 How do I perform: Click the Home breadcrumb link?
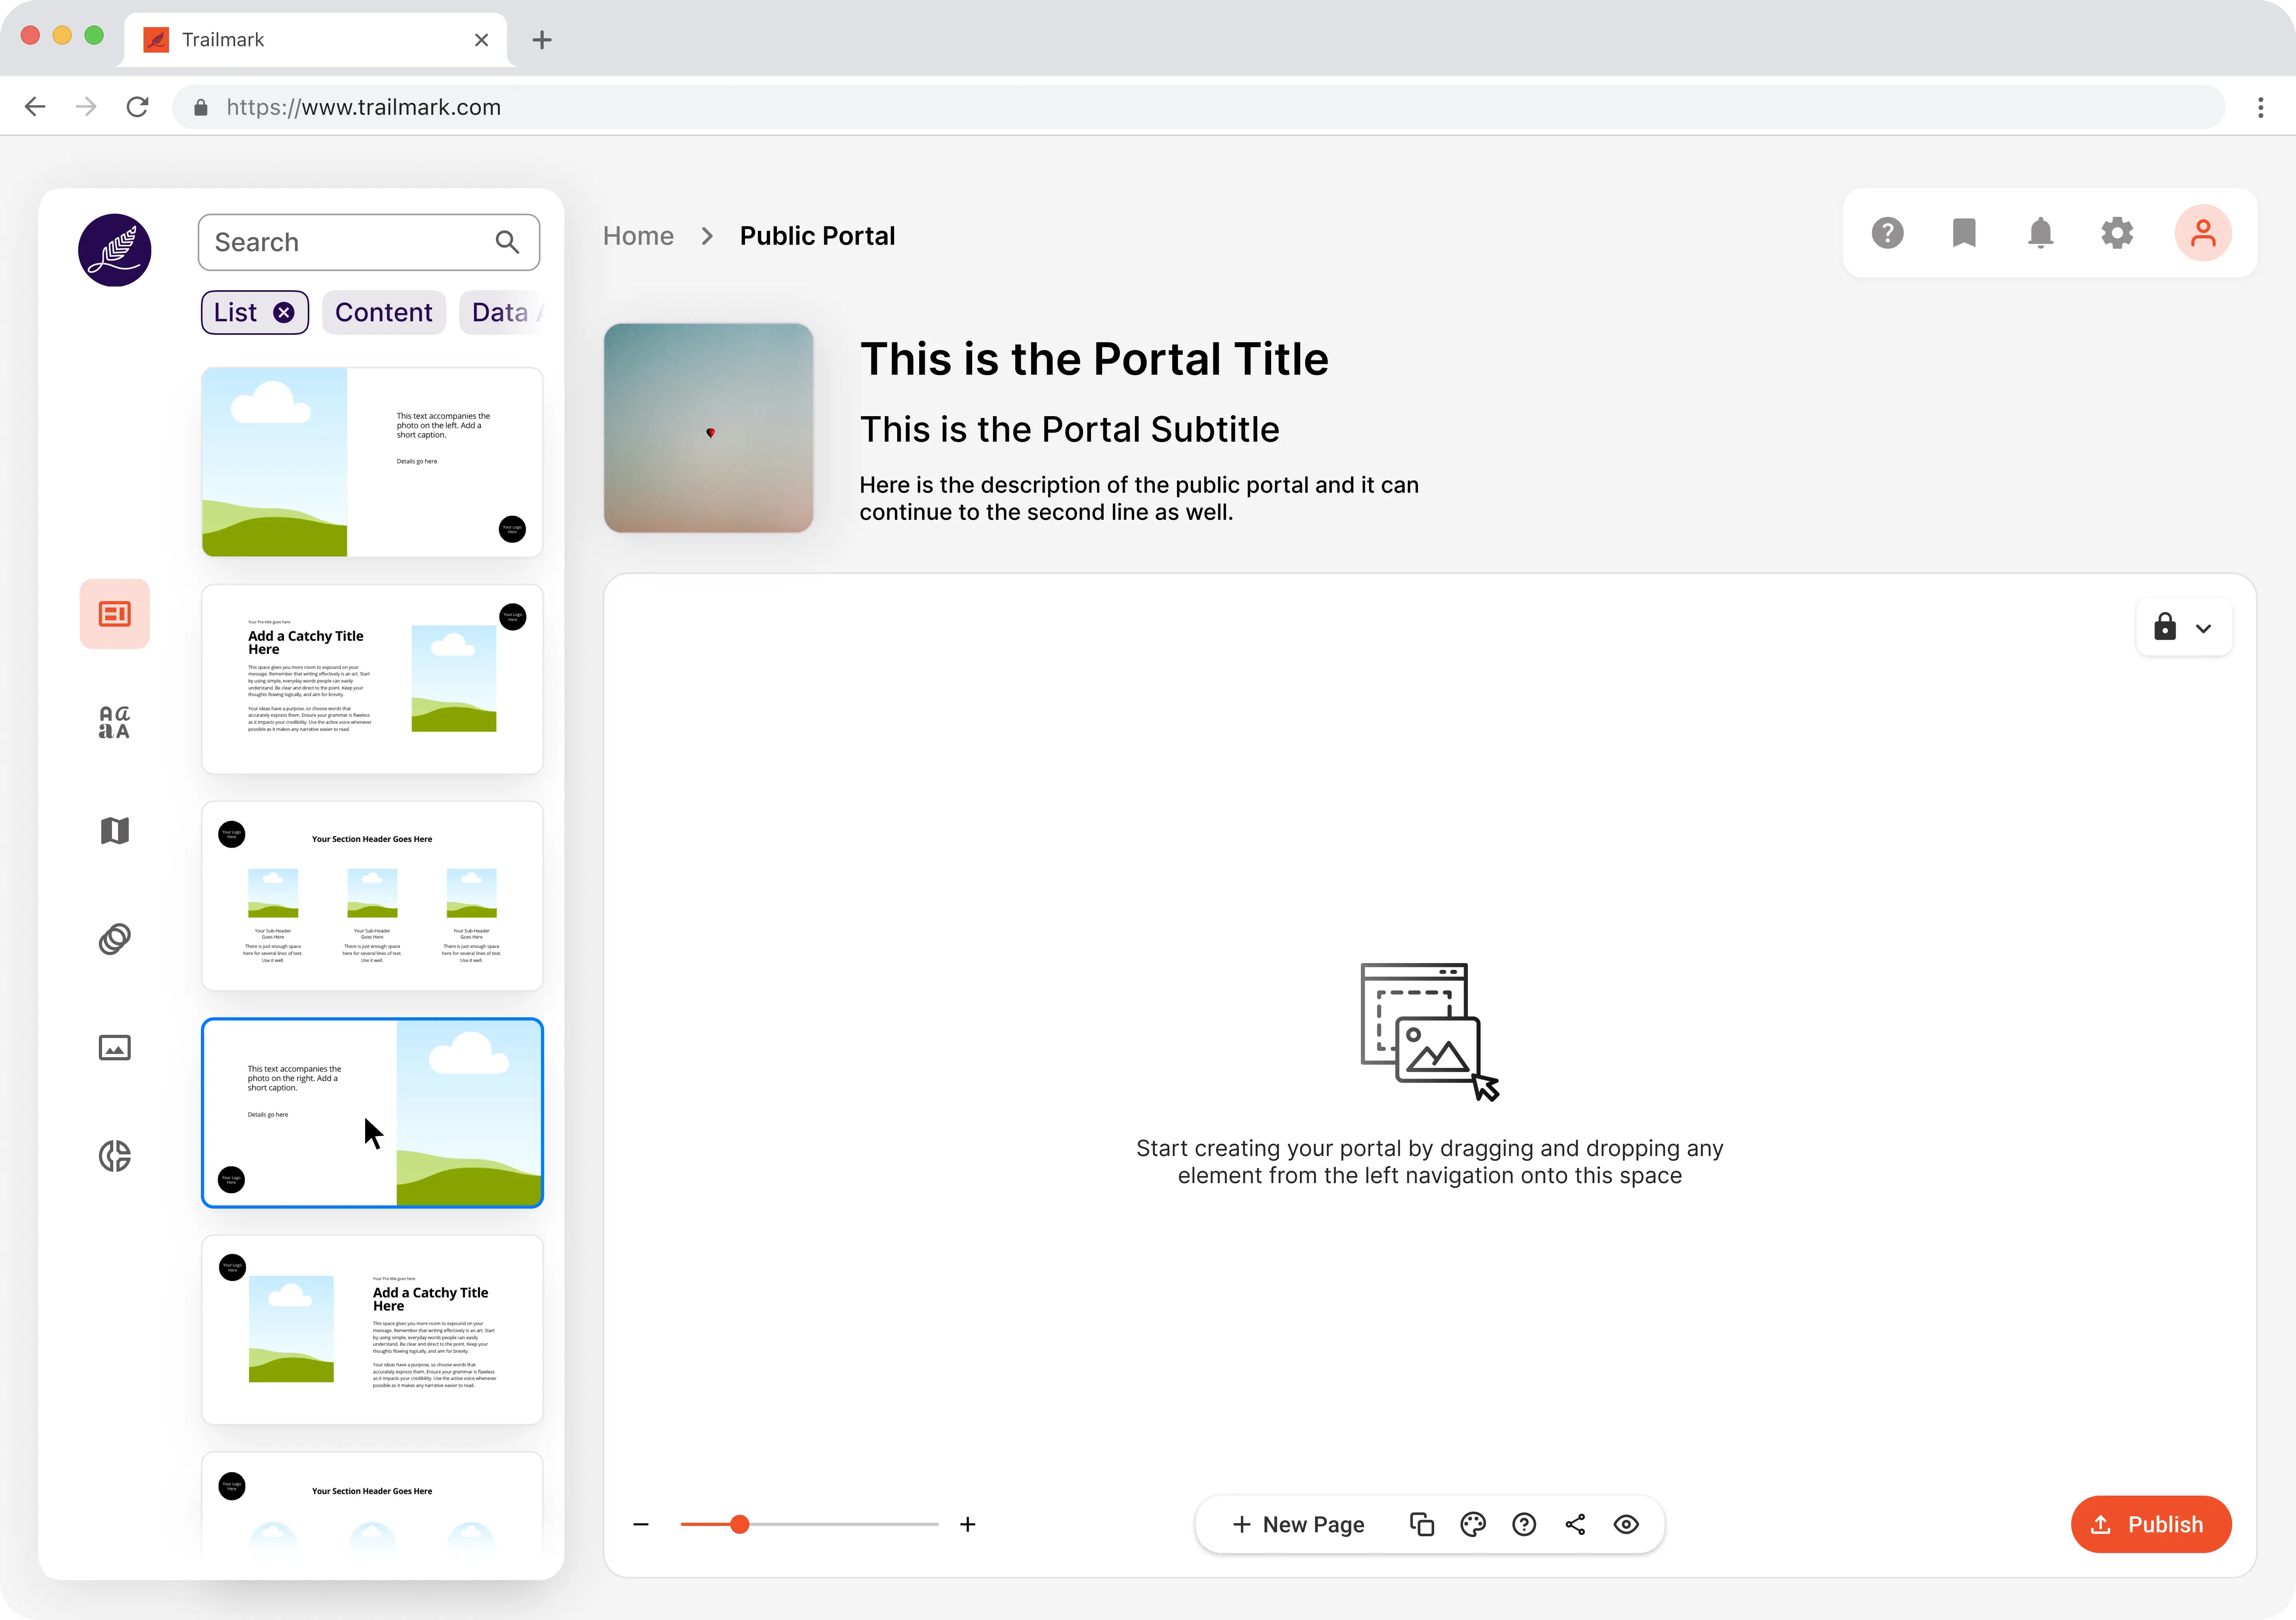(638, 236)
